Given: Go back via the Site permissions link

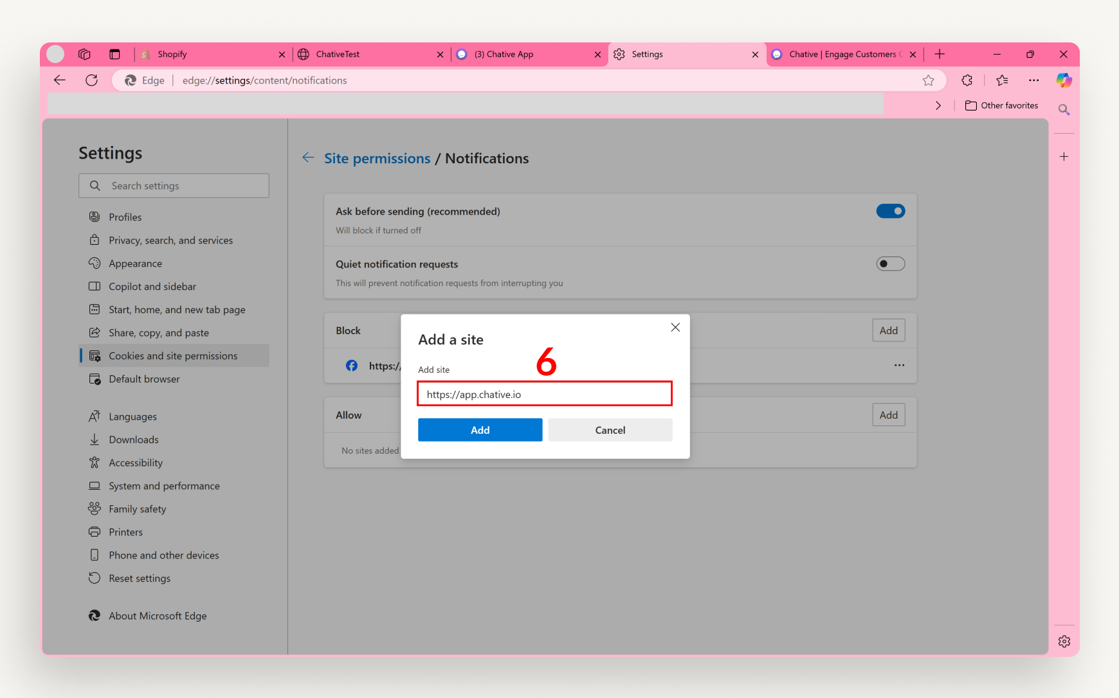Looking at the screenshot, I should [x=377, y=158].
